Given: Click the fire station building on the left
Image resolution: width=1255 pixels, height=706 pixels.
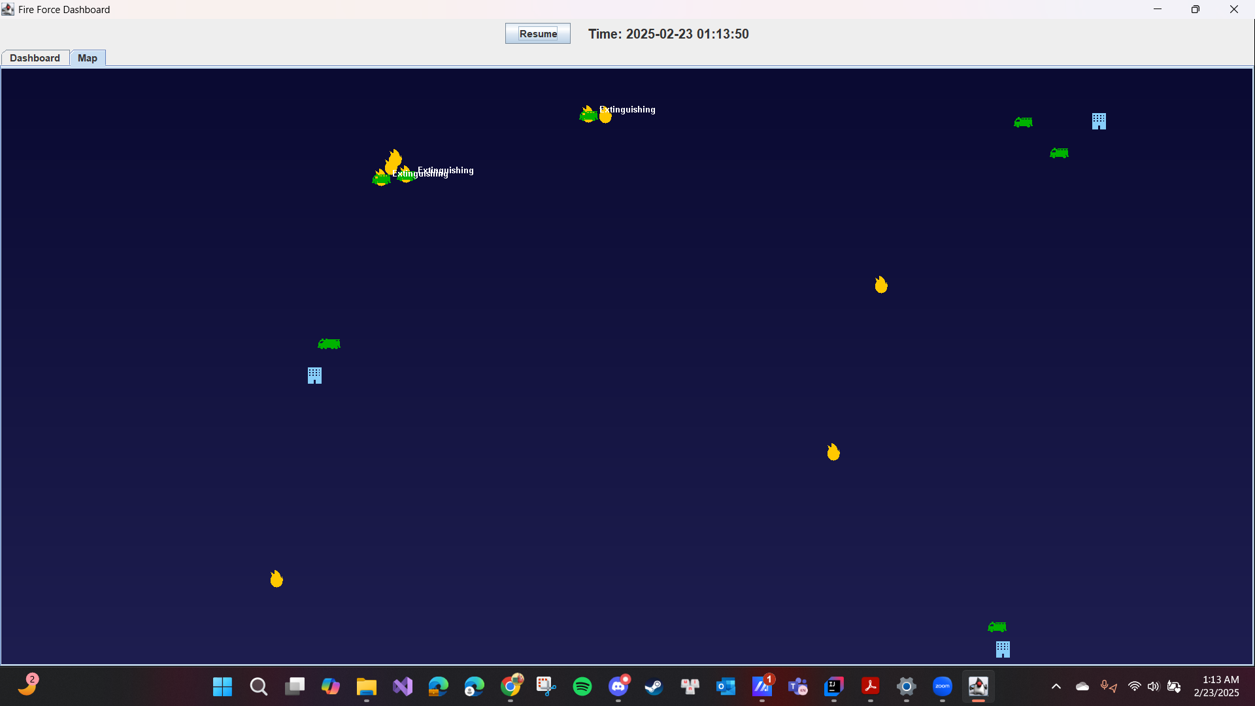Looking at the screenshot, I should coord(314,375).
